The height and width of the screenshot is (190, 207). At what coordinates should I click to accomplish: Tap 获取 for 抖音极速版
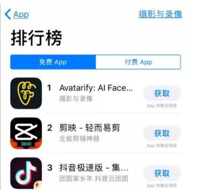coord(162,173)
